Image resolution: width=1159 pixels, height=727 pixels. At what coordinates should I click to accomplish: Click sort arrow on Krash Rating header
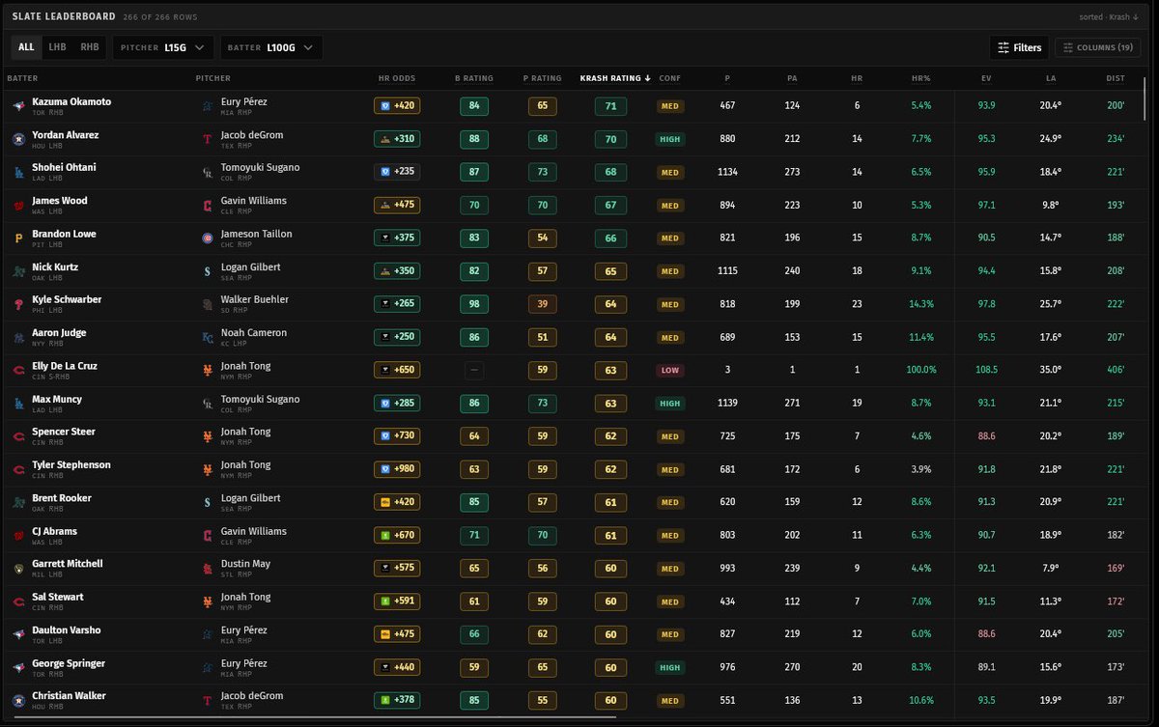pyautogui.click(x=647, y=78)
